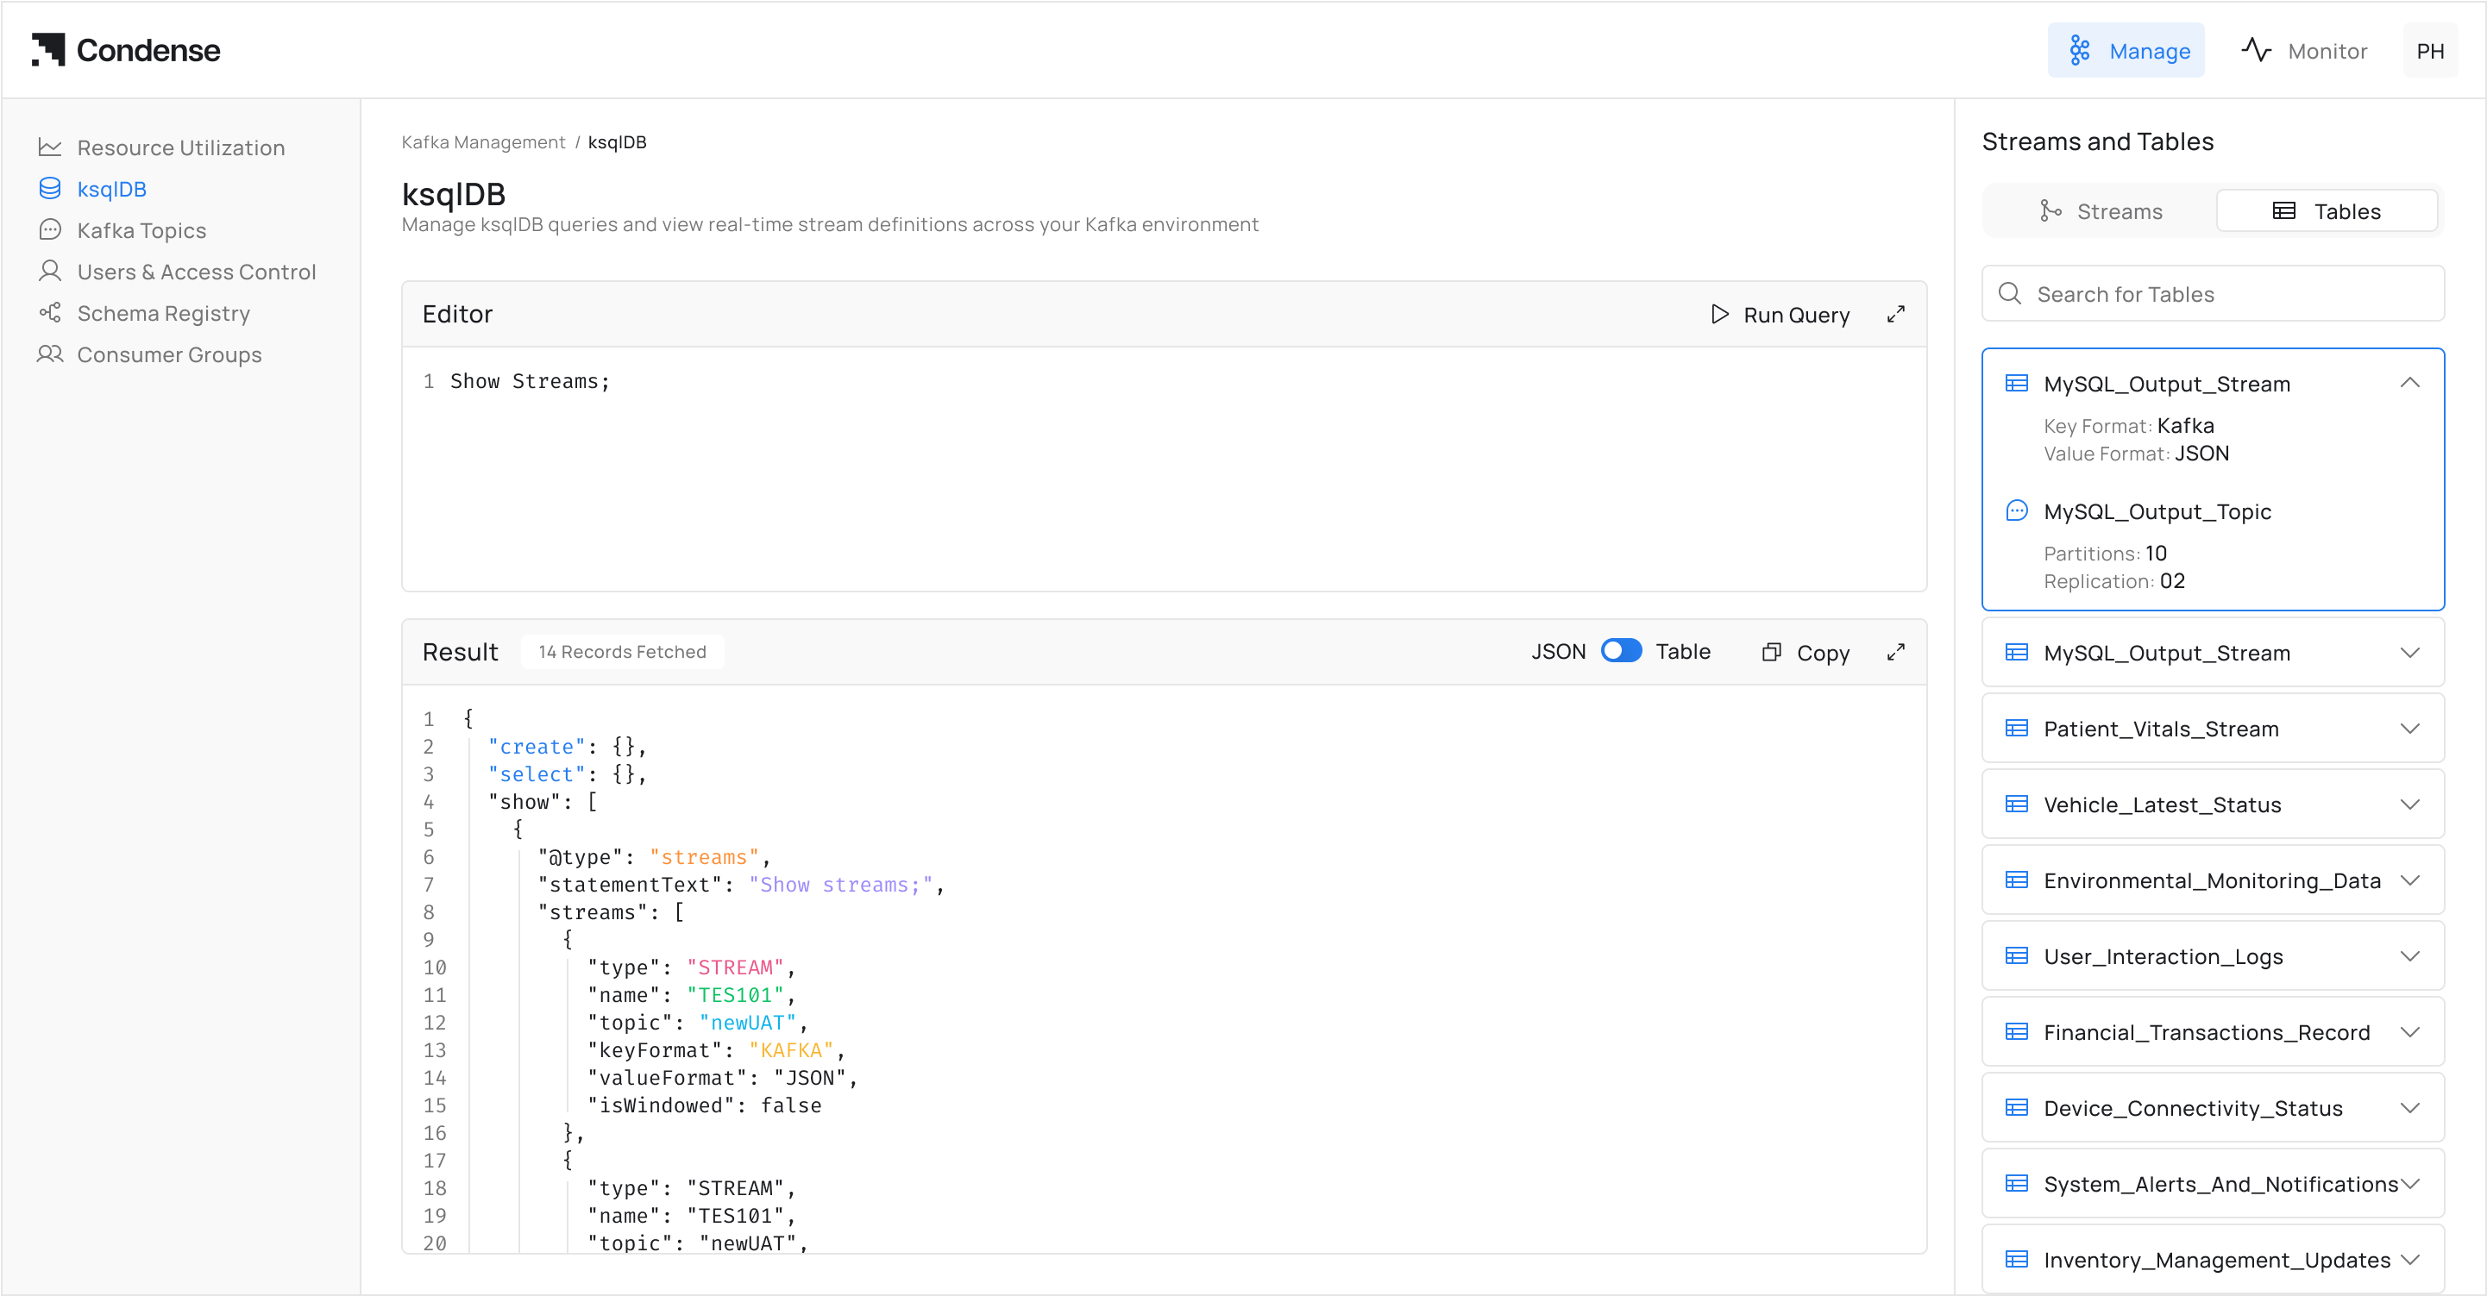Viewport: 2487px width, 1296px height.
Task: Toggle JSON/Table result view switch
Action: (1621, 651)
